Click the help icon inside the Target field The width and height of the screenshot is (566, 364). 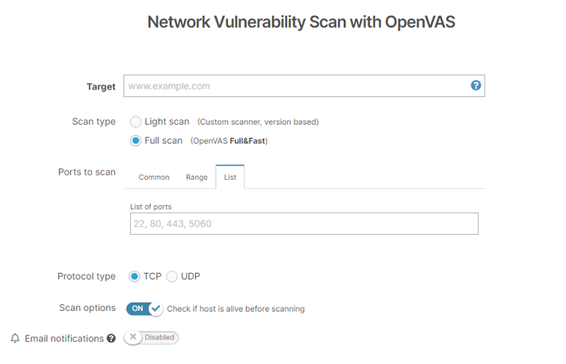(476, 85)
